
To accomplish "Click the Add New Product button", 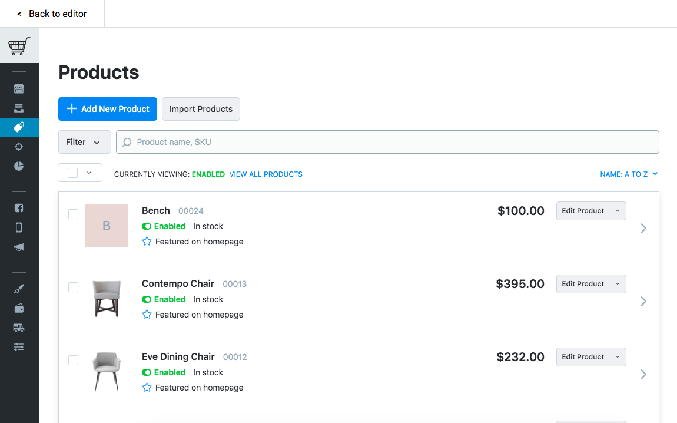I will click(108, 109).
